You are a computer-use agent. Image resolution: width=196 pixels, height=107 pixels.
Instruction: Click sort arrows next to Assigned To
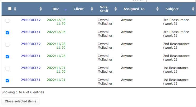click(x=157, y=9)
